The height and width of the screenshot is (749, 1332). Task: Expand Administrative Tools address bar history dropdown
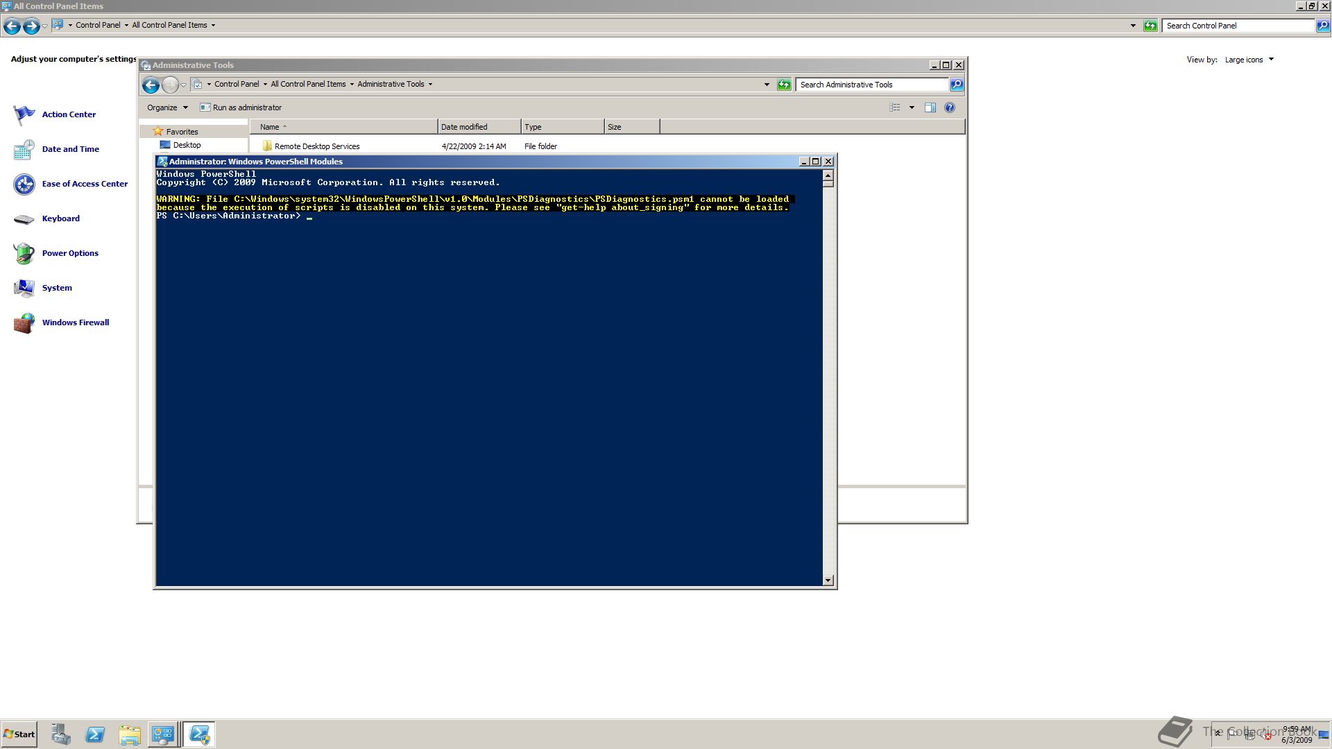767,85
